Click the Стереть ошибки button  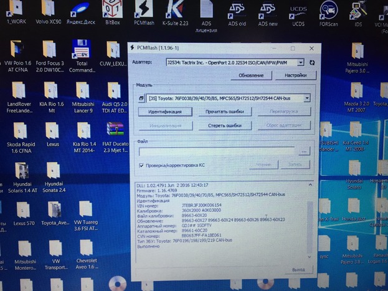tap(225, 125)
